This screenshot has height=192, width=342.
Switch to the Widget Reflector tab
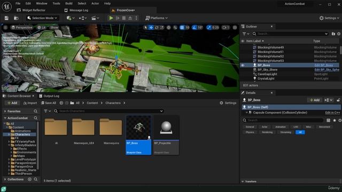point(31,10)
